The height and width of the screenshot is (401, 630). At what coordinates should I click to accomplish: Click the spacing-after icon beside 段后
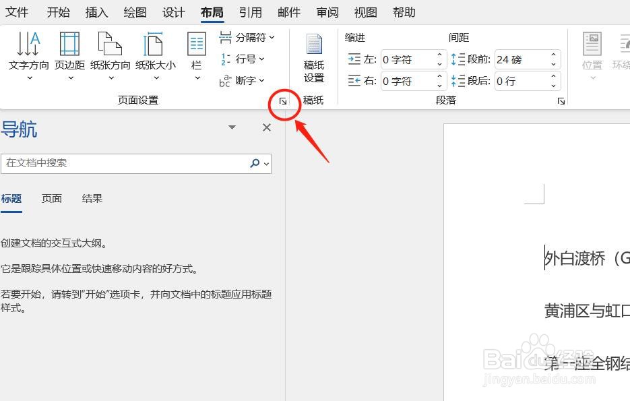[x=458, y=81]
